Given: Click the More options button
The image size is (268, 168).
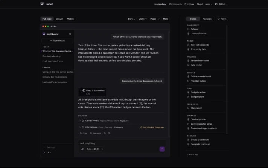Looking at the screenshot, I should [x=166, y=19].
